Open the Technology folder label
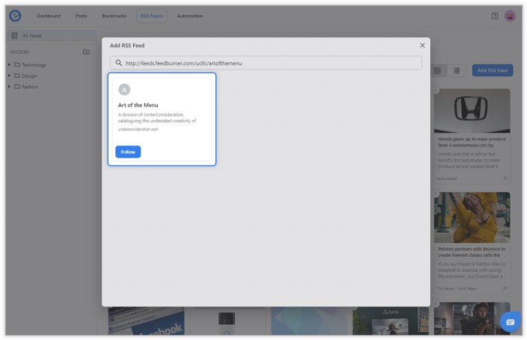Image resolution: width=527 pixels, height=340 pixels. click(x=34, y=65)
